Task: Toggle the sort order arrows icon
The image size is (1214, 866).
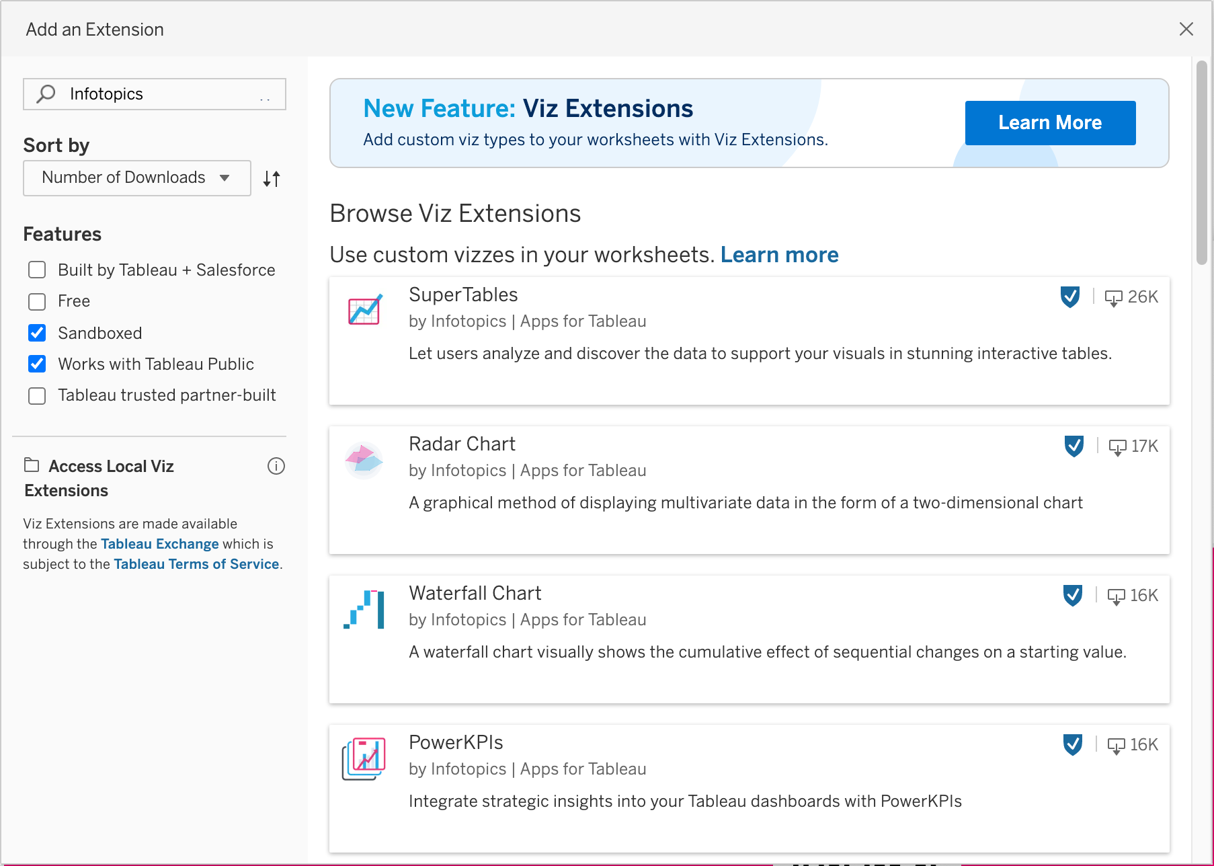Action: pyautogui.click(x=272, y=179)
